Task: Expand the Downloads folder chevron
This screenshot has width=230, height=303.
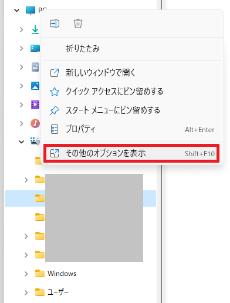Action: click(22, 29)
